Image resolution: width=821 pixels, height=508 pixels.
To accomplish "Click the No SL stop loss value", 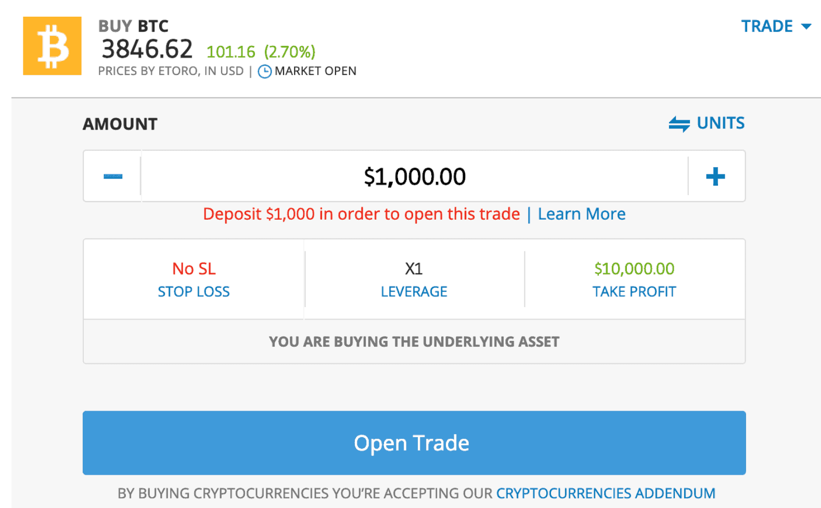I will pyautogui.click(x=194, y=269).
